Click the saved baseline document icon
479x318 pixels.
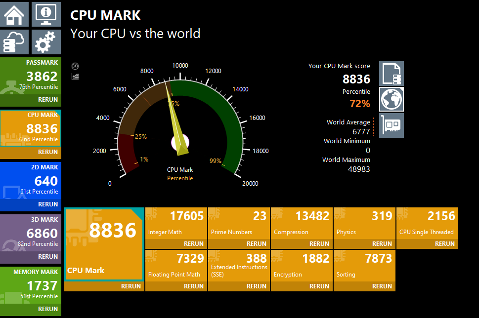(391, 74)
